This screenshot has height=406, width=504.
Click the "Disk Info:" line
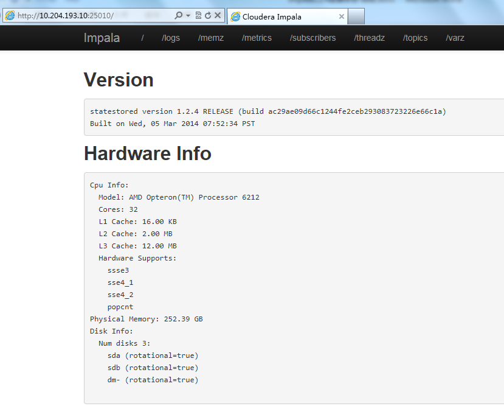111,331
